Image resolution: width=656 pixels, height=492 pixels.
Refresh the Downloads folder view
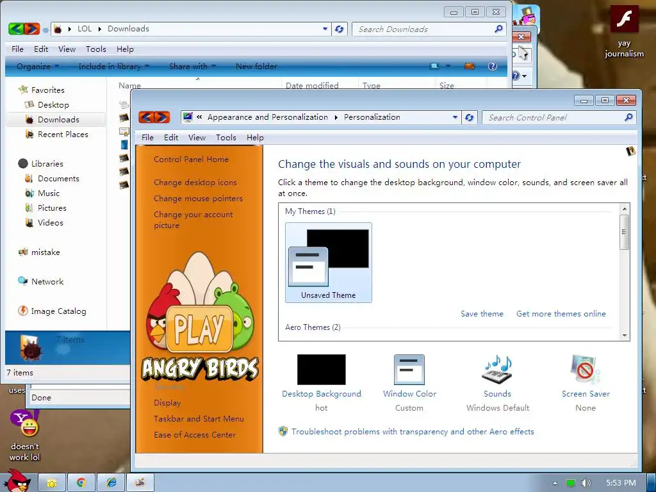click(x=340, y=29)
